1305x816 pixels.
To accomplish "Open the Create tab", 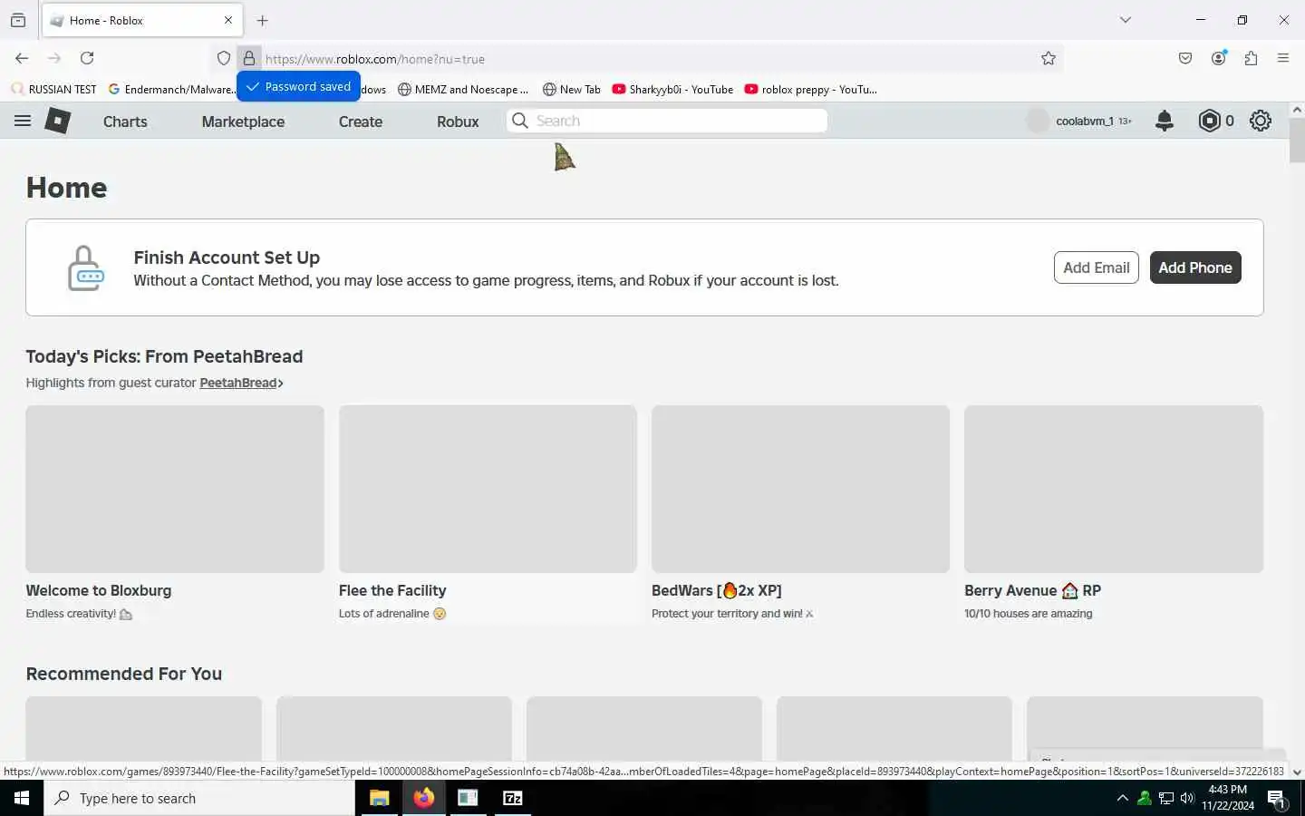I will (x=361, y=121).
